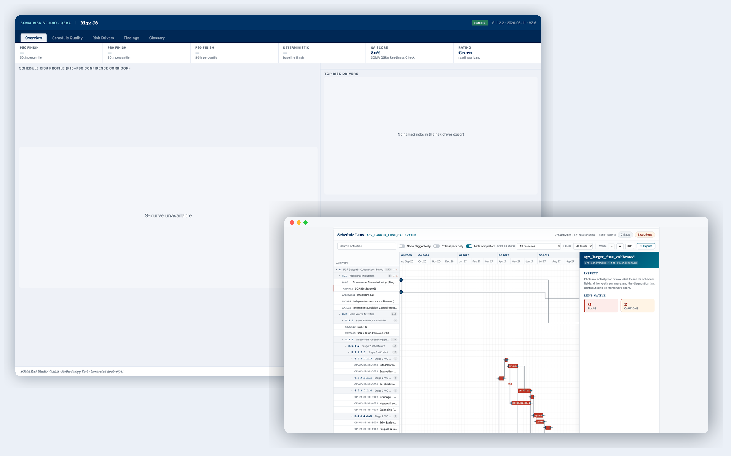Screen dimensions: 731x456
Task: Click the FIT zoom button
Action: coord(629,246)
